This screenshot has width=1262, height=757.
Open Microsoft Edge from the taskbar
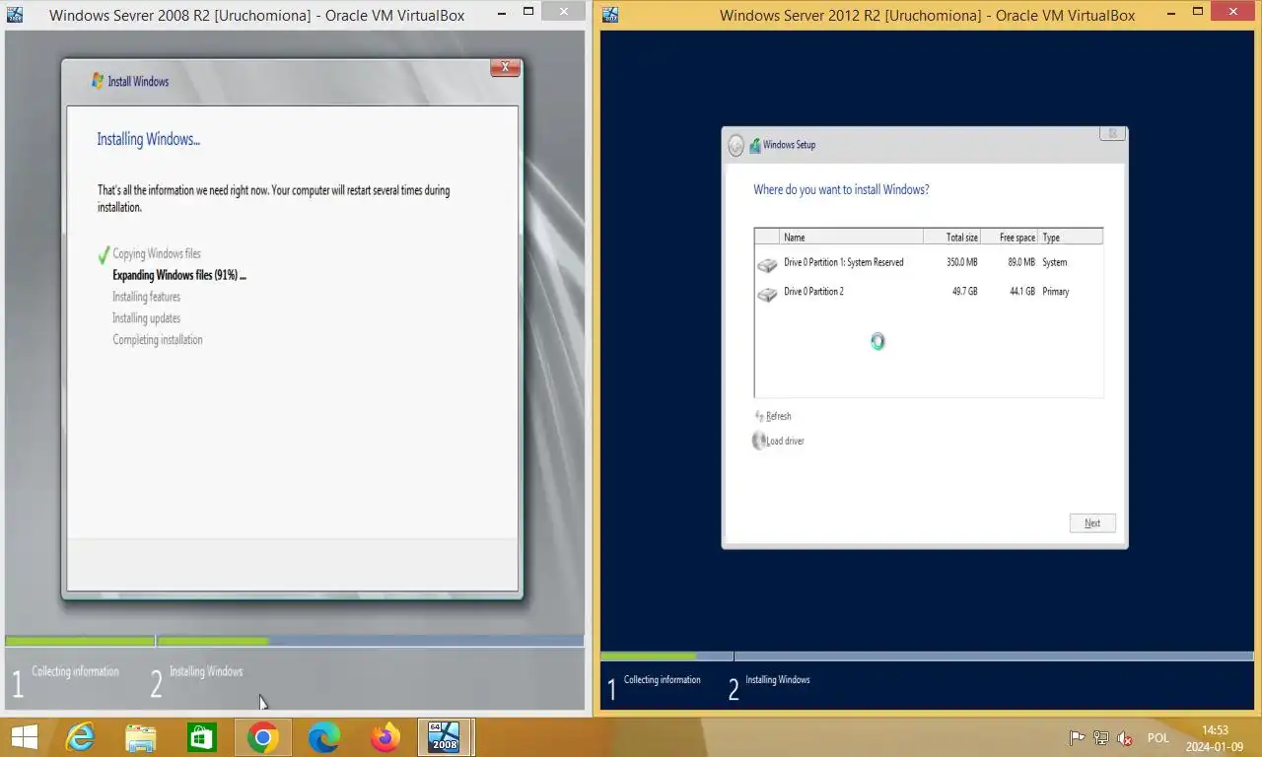(x=323, y=737)
